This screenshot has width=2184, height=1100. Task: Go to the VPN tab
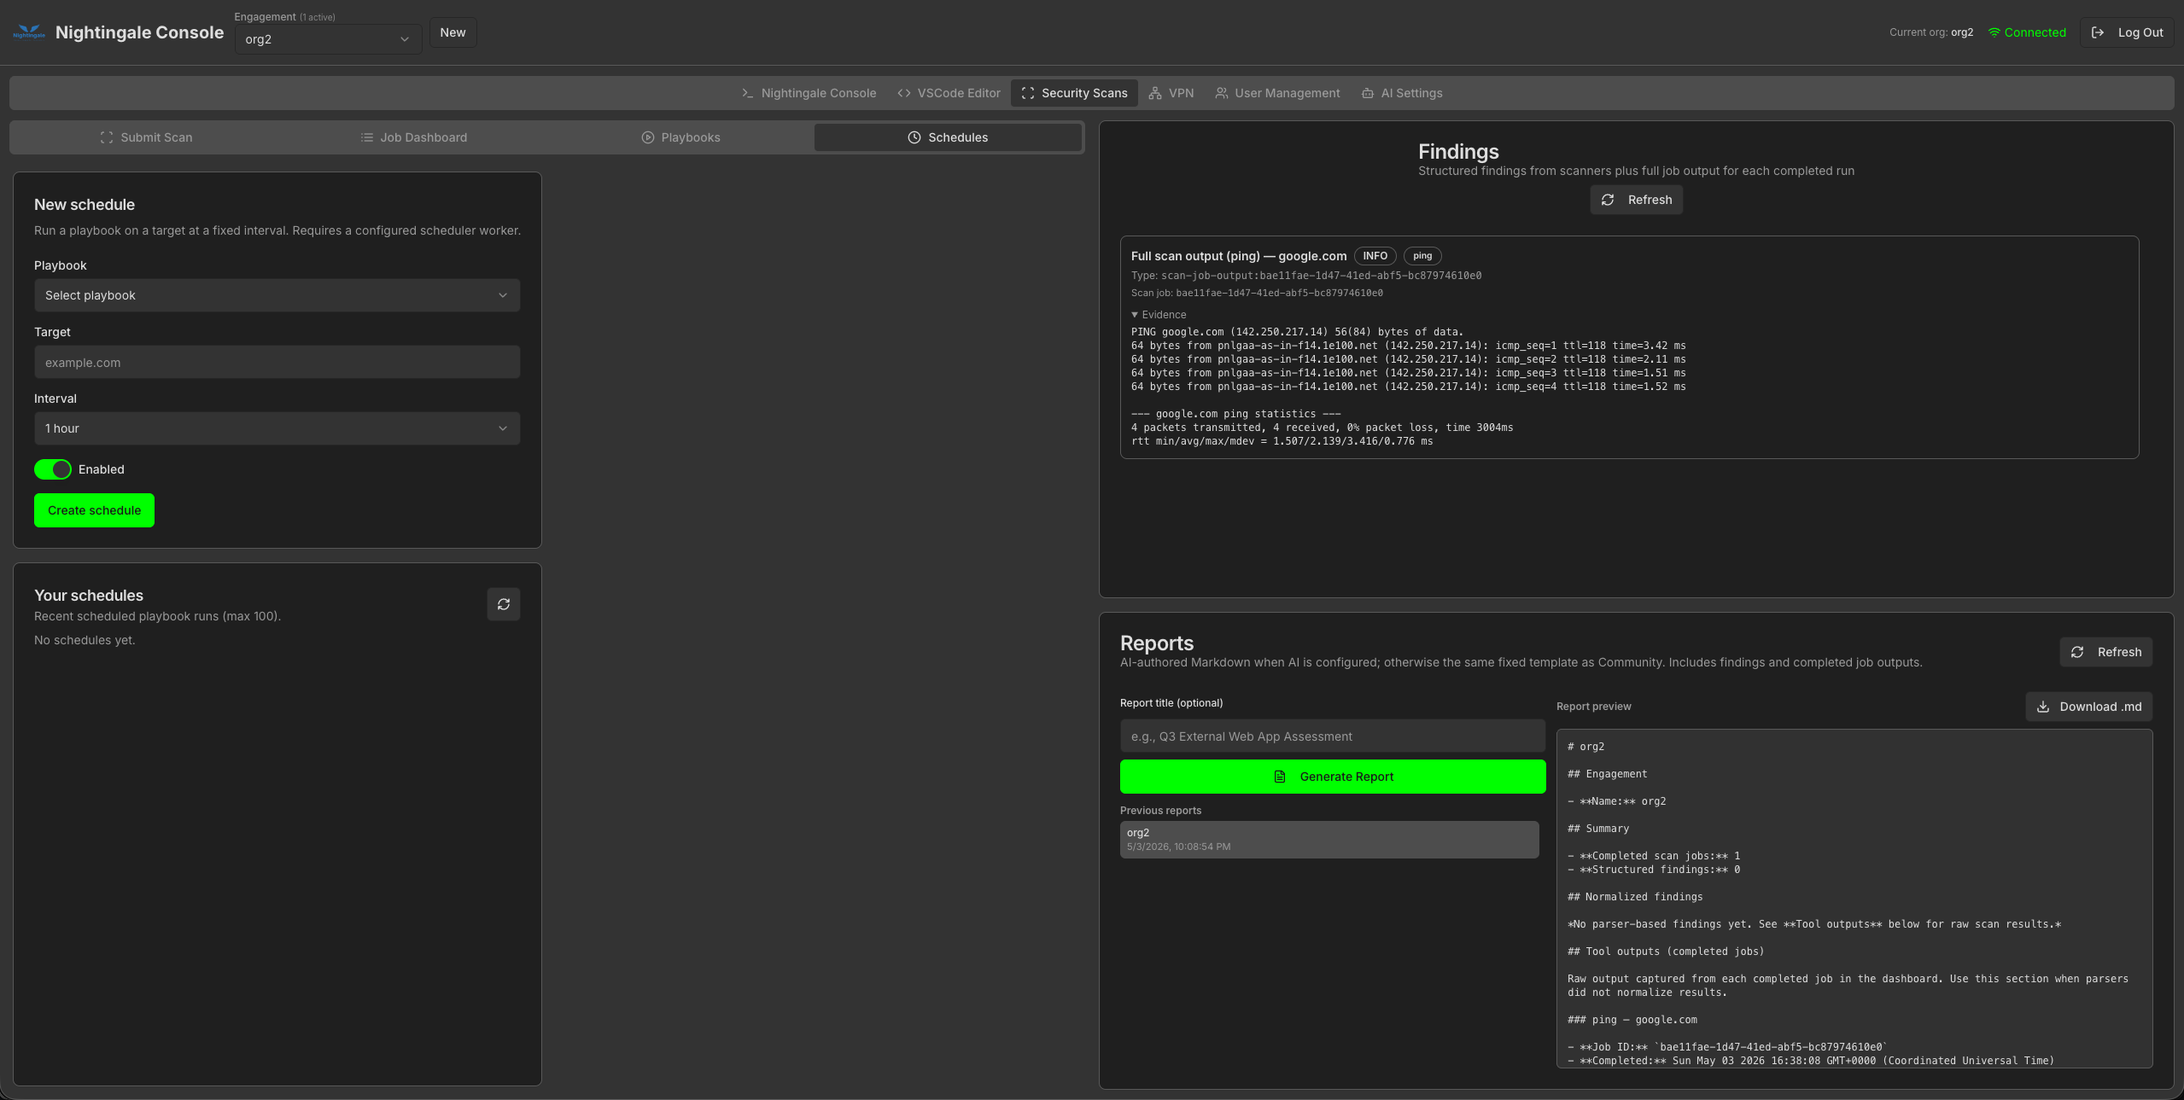coord(1171,93)
